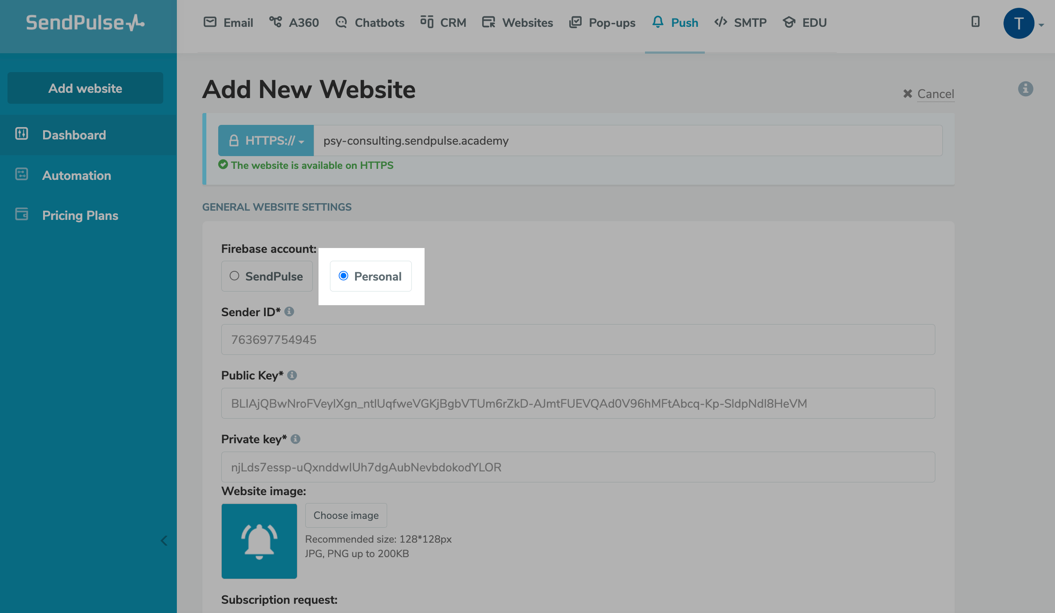This screenshot has width=1055, height=613.
Task: Select the SendPulse Firebase account radio
Action: tap(234, 276)
